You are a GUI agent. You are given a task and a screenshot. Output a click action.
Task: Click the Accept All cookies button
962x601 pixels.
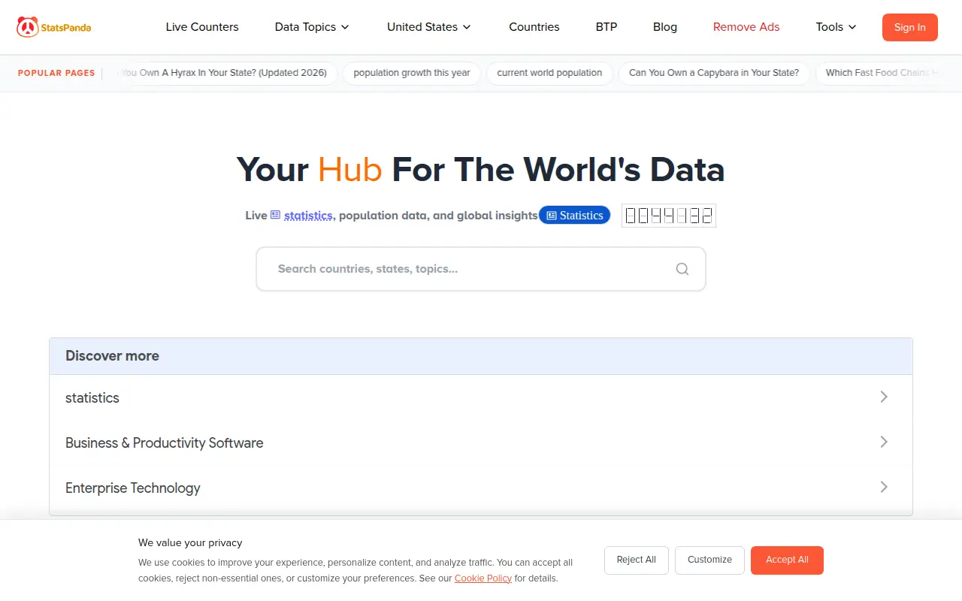click(787, 560)
